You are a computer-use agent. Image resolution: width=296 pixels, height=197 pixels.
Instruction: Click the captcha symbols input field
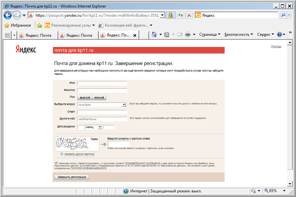tap(118, 144)
